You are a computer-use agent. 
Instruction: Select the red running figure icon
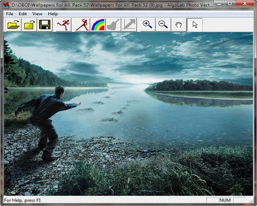point(64,25)
